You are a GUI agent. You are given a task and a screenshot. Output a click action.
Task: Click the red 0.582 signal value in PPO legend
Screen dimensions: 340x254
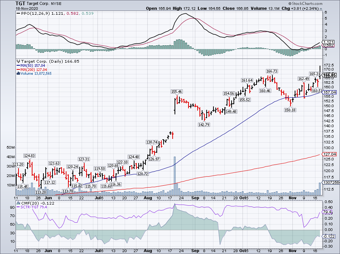(x=72, y=14)
